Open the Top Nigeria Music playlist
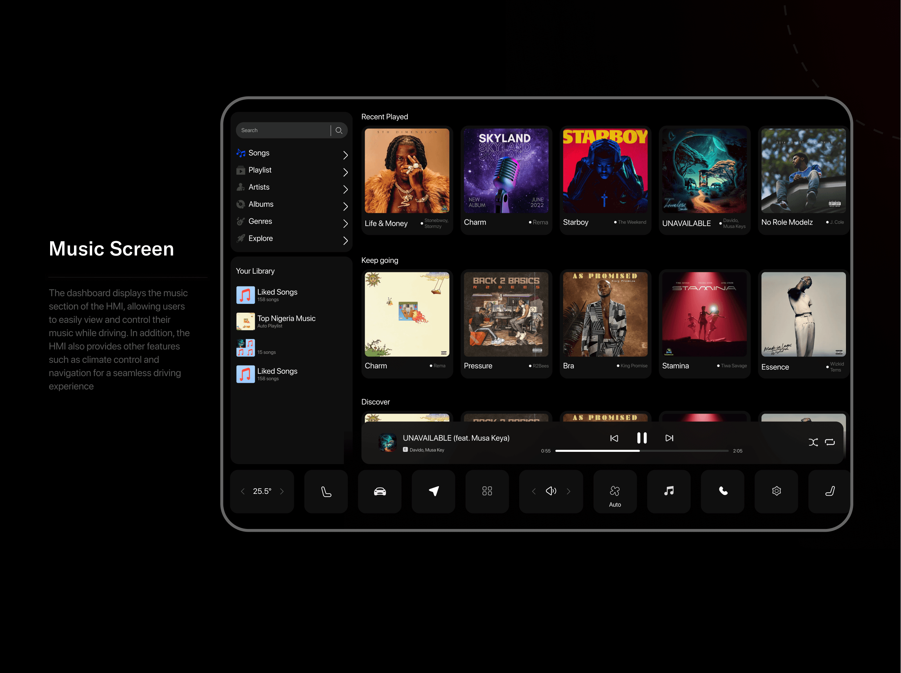 tap(276, 321)
